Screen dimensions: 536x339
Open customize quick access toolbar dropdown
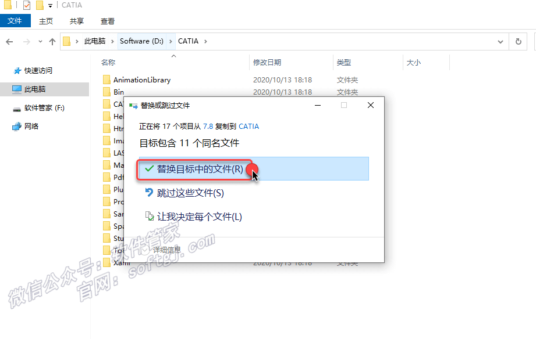click(50, 5)
